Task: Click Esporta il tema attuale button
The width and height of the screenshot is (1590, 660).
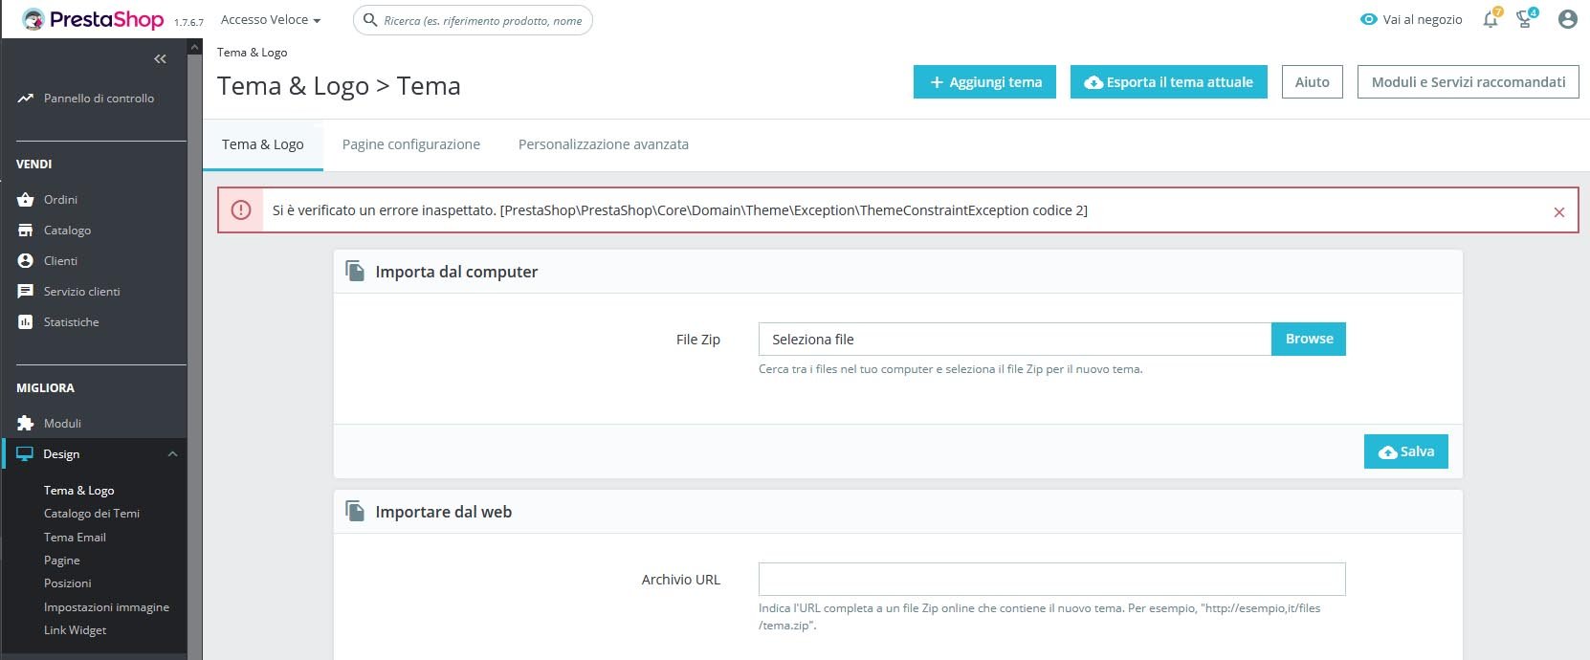Action: (1168, 82)
